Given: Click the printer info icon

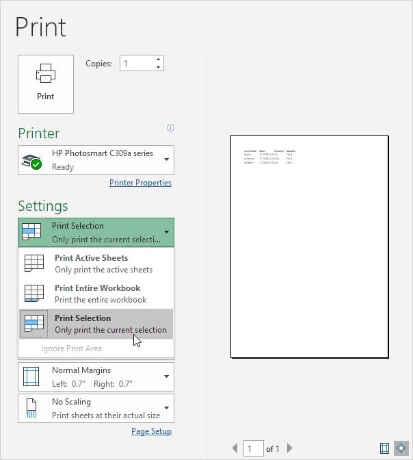Looking at the screenshot, I should pos(171,127).
